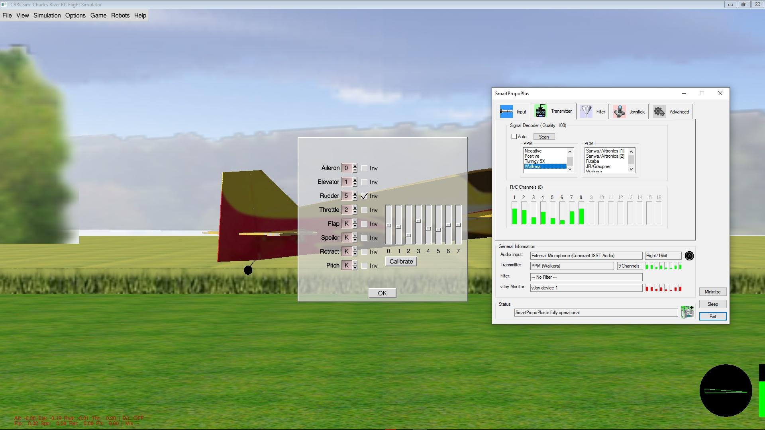
Task: Click the Transmitter controller icon
Action: (x=540, y=111)
